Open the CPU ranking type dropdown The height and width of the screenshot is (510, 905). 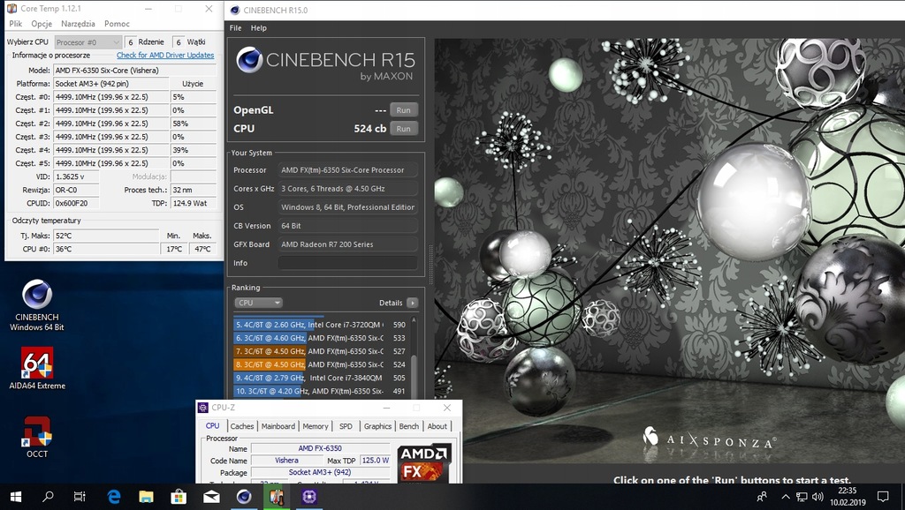tap(258, 303)
